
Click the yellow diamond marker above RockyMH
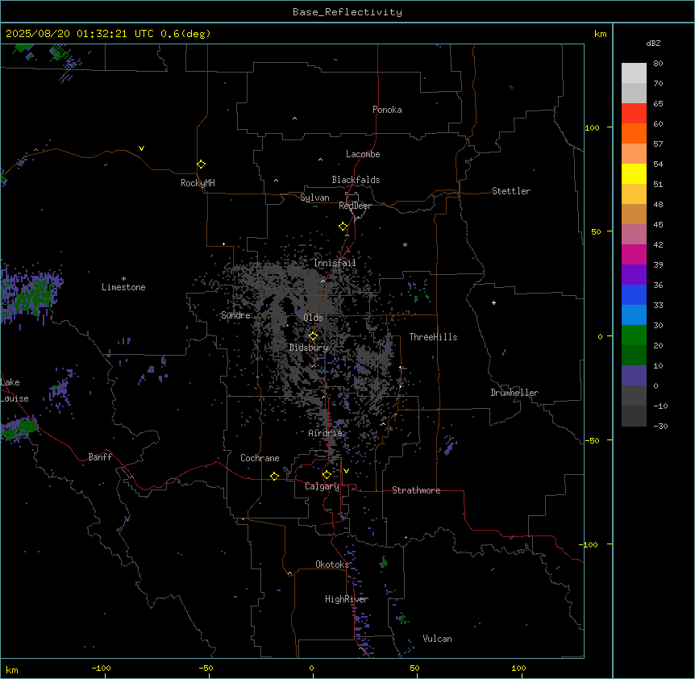[x=202, y=165]
